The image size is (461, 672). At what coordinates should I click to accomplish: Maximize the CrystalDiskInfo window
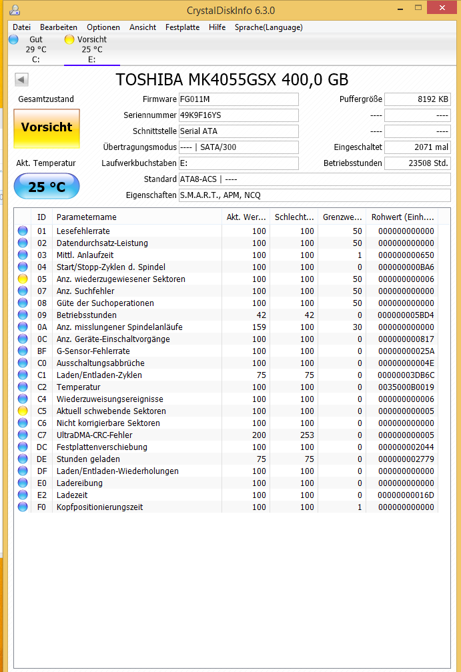tap(418, 8)
